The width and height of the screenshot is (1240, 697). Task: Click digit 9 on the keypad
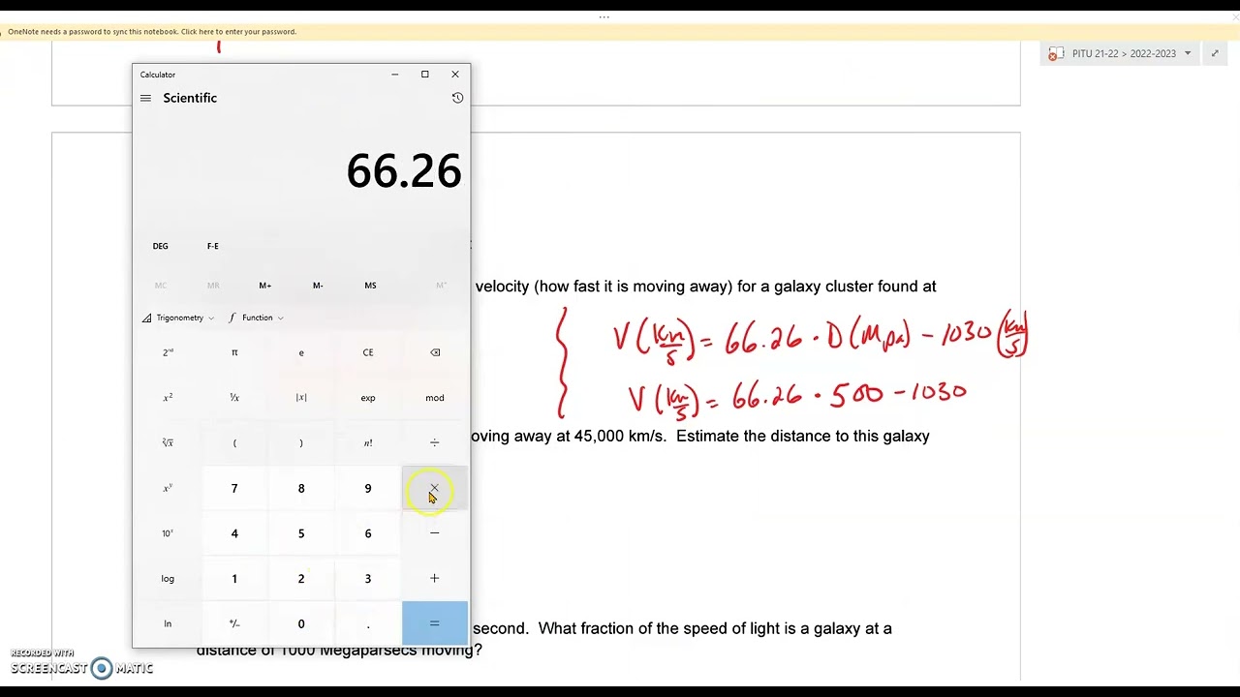coord(368,488)
